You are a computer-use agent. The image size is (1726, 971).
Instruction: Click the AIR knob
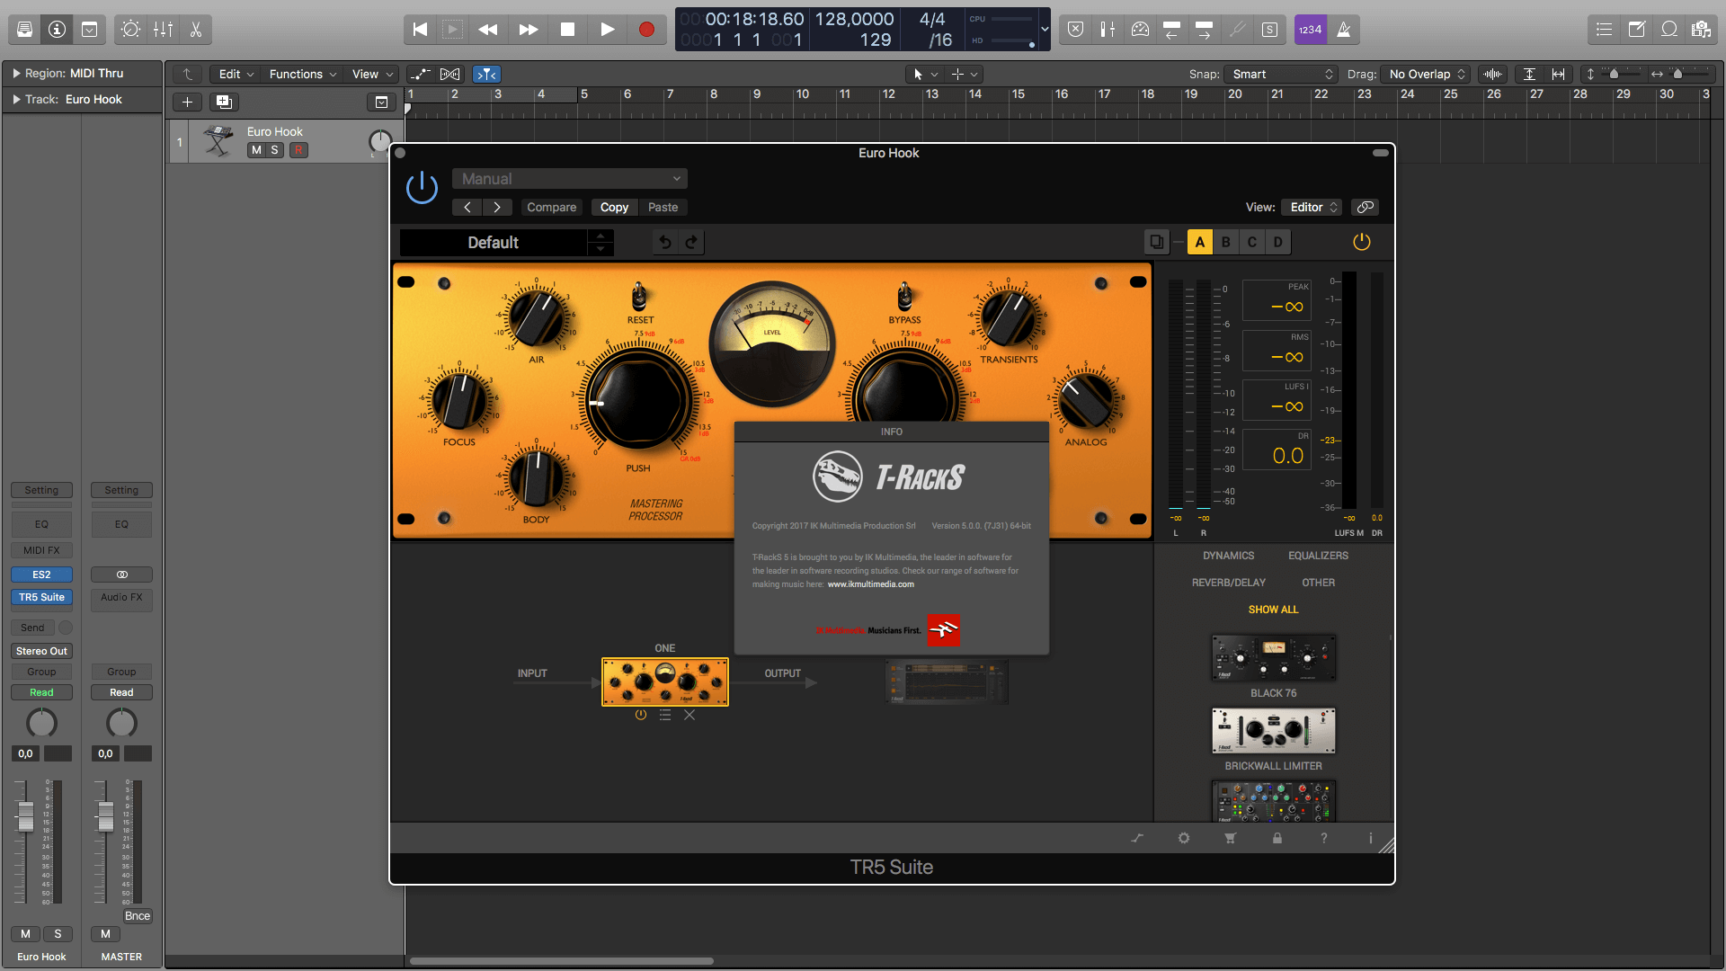point(536,317)
